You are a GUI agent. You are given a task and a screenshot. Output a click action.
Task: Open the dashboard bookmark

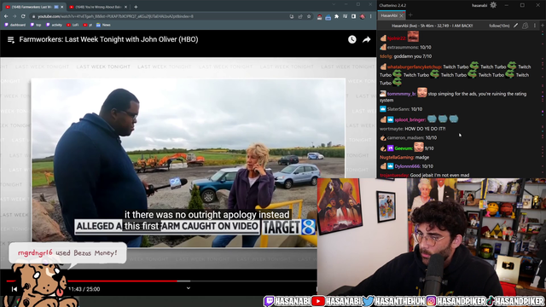(15, 25)
